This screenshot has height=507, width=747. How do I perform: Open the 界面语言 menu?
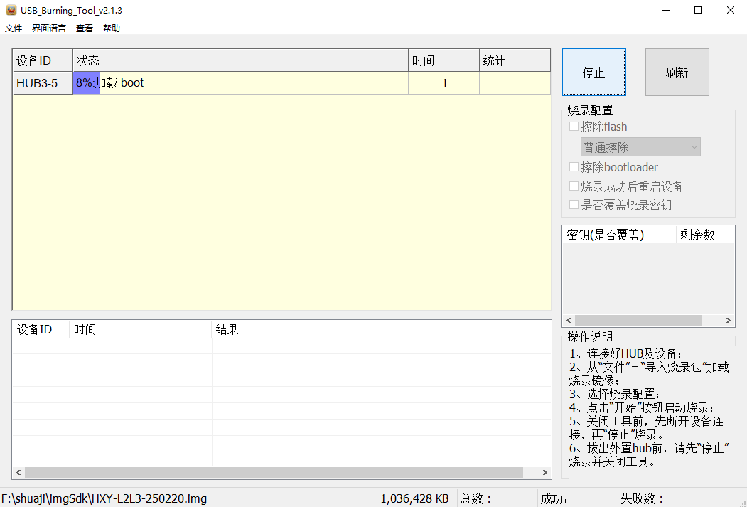click(x=49, y=28)
